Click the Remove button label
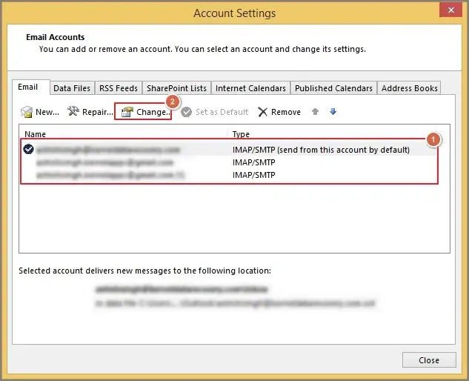Image resolution: width=469 pixels, height=381 pixels. (286, 112)
